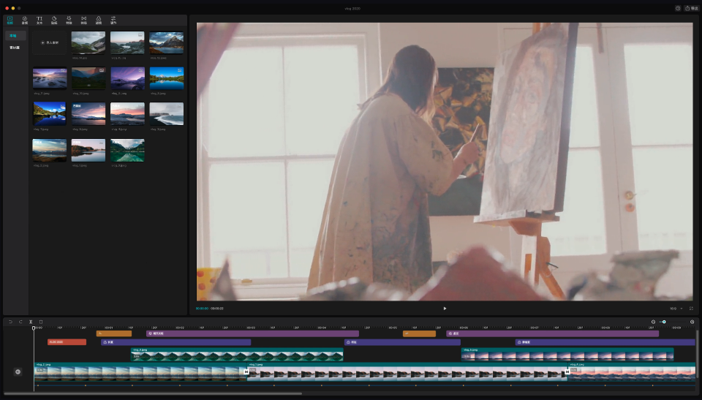Select the second purple effect clip near 00:07
Screen dimensions: 702x400
point(553,333)
